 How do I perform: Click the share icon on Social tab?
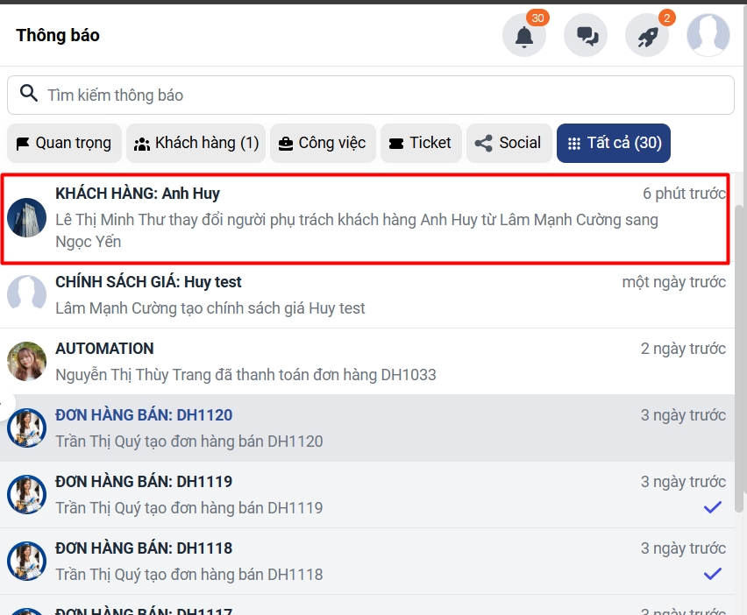(483, 144)
